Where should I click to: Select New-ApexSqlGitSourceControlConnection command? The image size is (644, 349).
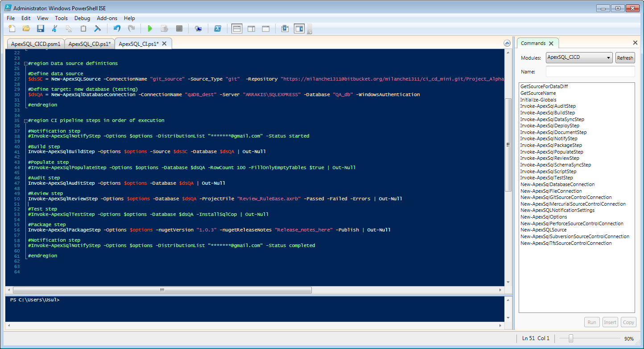click(x=566, y=197)
